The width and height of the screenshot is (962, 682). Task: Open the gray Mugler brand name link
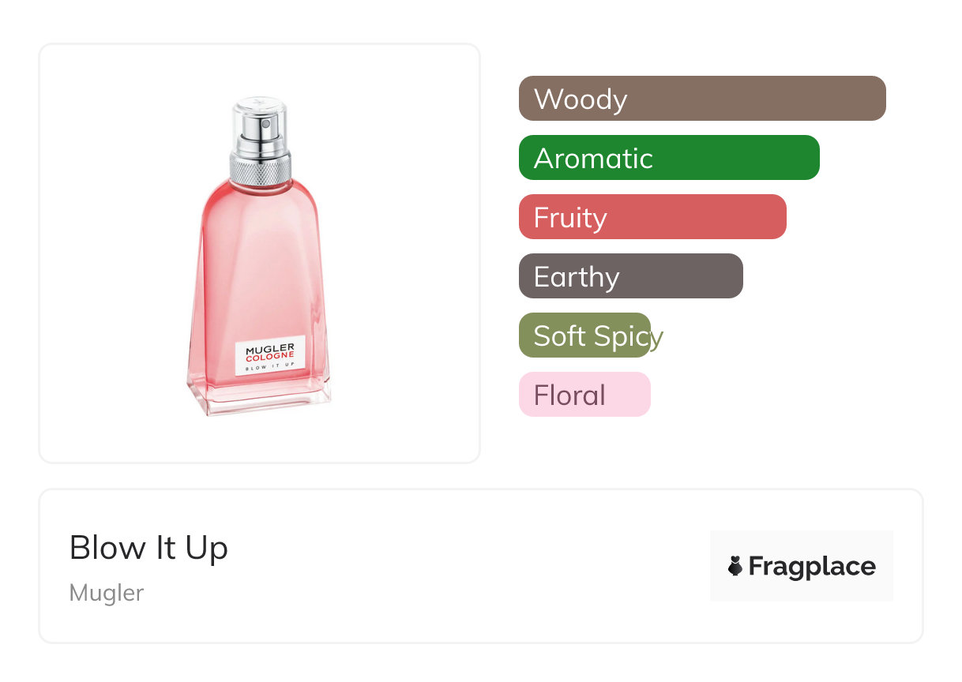[107, 593]
